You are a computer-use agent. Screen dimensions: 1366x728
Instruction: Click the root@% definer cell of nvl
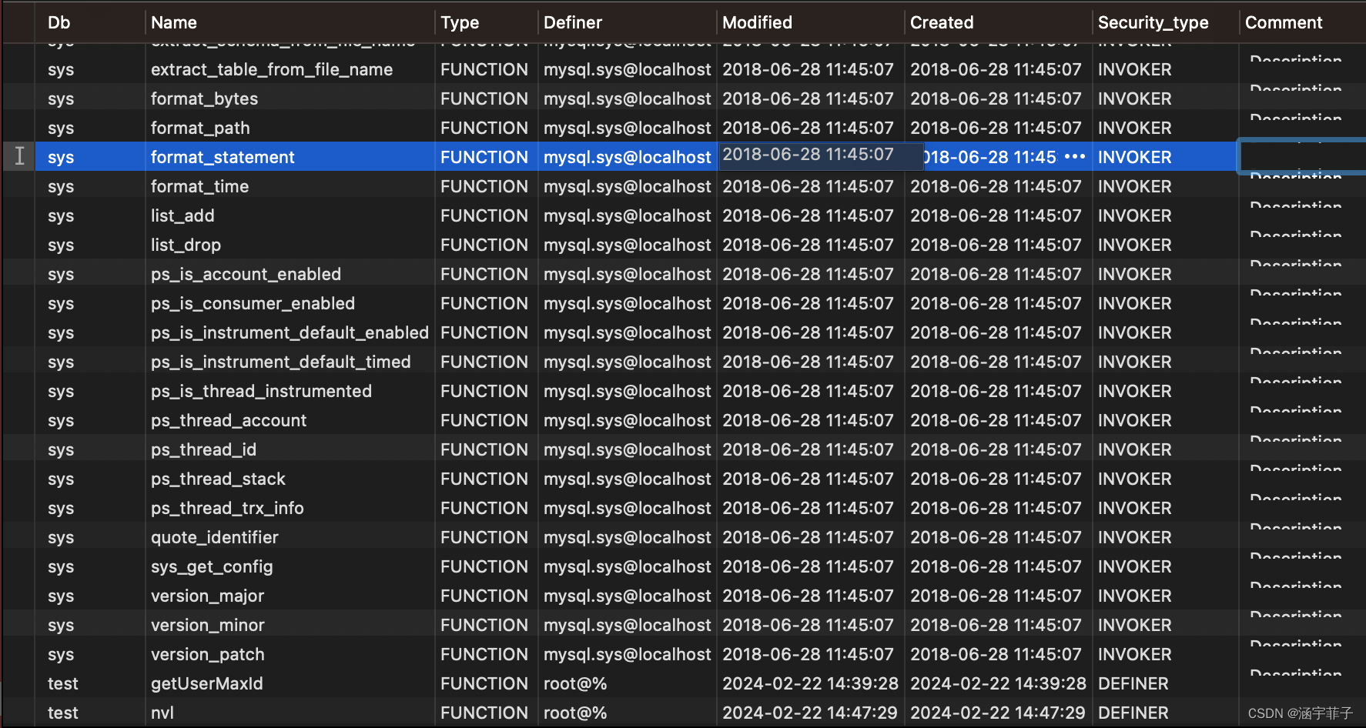point(575,713)
